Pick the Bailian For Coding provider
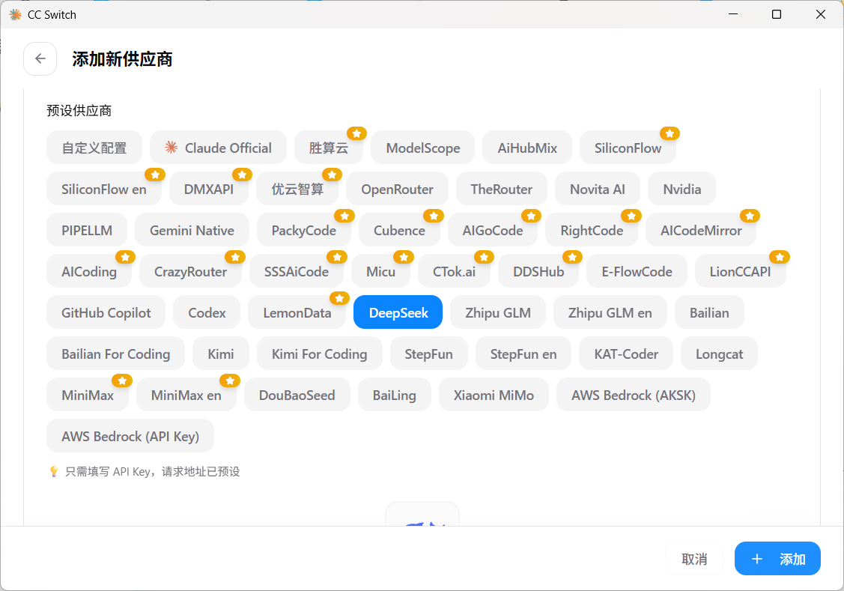 (116, 354)
